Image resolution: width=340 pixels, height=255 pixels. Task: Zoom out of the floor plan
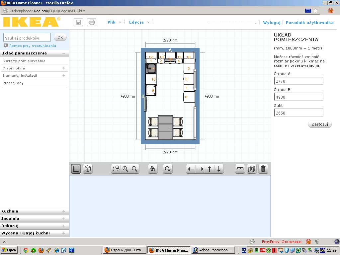click(134, 169)
